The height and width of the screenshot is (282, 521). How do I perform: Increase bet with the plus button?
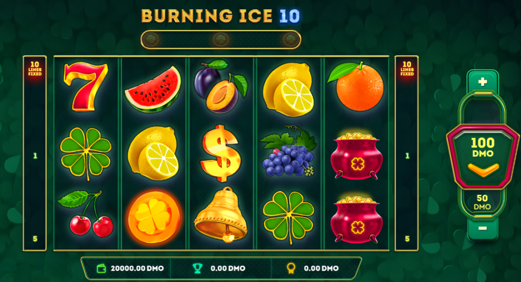482,81
